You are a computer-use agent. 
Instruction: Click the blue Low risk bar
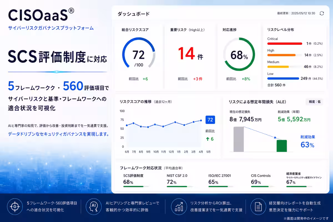point(283,79)
